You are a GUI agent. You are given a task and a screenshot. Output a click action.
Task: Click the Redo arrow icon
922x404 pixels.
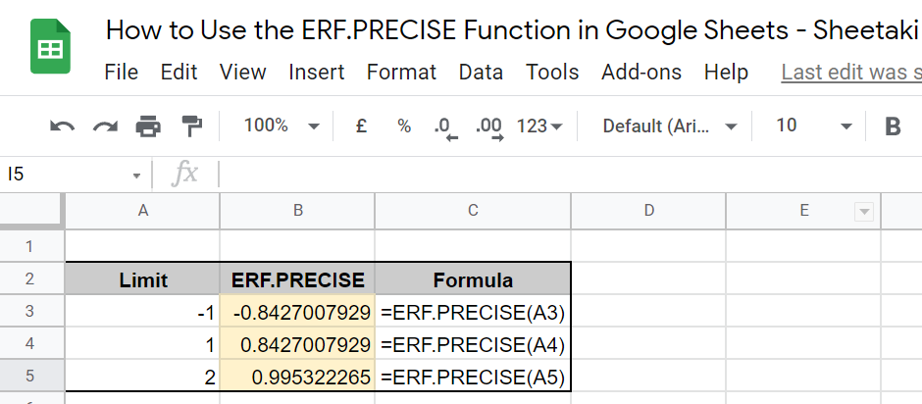coord(105,126)
